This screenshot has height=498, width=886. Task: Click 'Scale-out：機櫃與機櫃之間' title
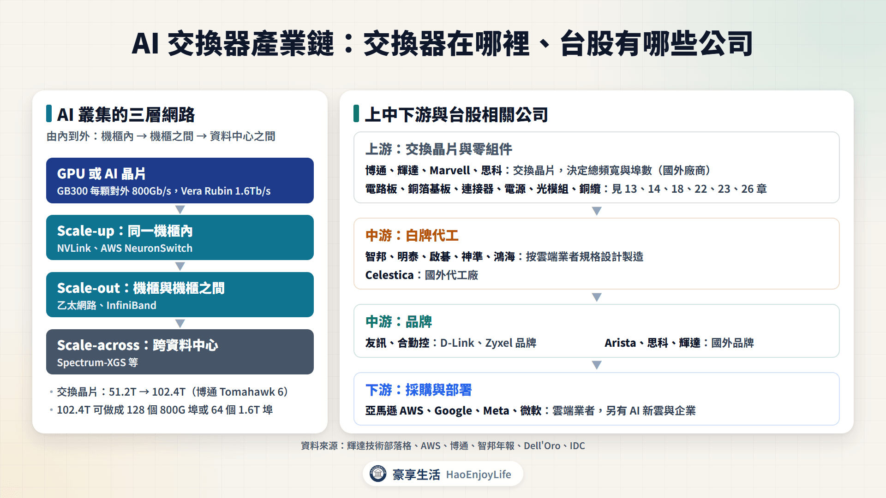[141, 288]
